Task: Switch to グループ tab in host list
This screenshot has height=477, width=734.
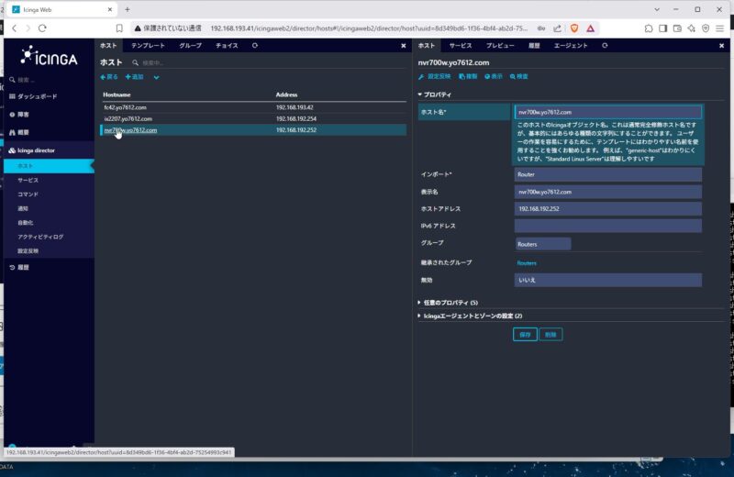Action: (190, 45)
